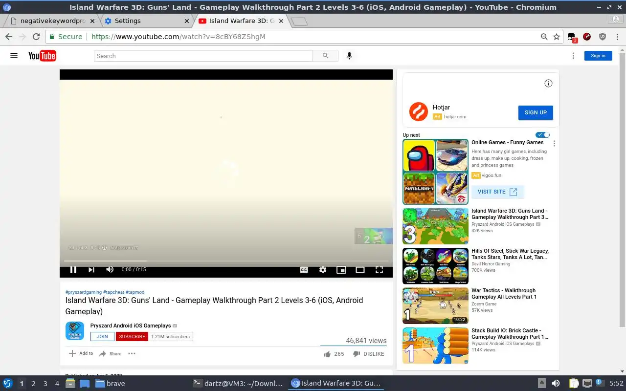Open Island Warfare Part 3 thumbnail
The image size is (626, 391).
pos(435,226)
